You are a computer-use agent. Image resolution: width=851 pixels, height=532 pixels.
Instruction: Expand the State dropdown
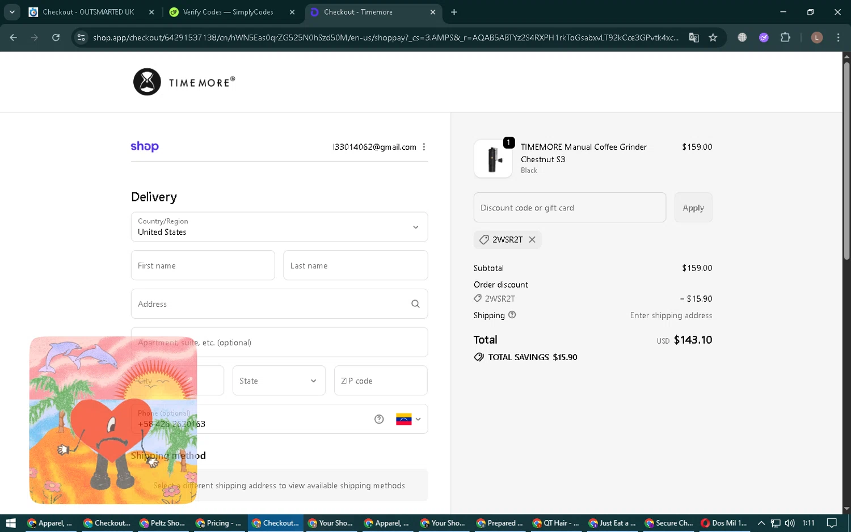pyautogui.click(x=279, y=381)
